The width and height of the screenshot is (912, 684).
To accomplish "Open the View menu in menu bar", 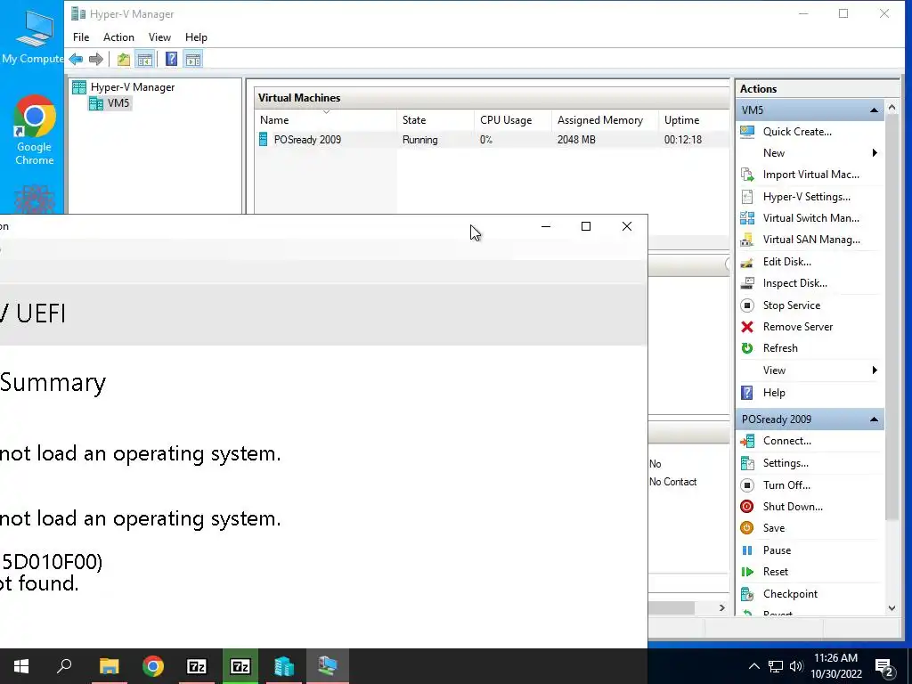I will tap(159, 37).
